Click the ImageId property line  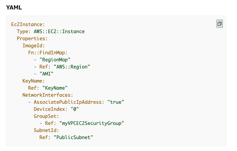coord(33,46)
